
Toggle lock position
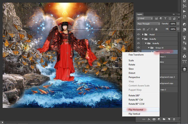(152, 29)
